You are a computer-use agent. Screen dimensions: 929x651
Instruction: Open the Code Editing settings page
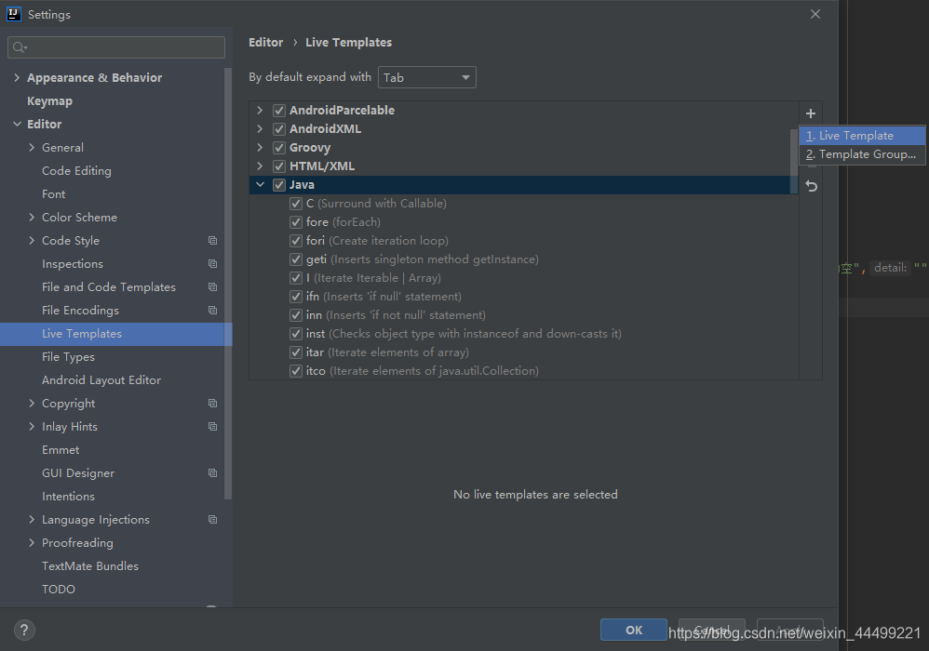76,171
